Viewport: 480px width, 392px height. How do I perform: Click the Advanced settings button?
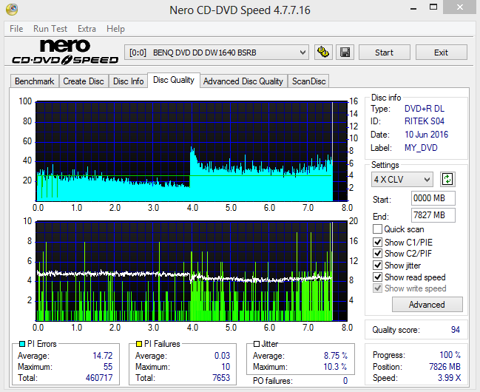(427, 305)
